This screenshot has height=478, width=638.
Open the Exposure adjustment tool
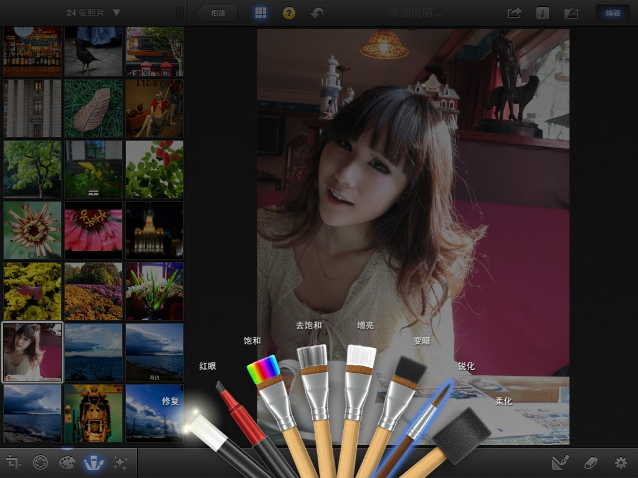pyautogui.click(x=40, y=462)
